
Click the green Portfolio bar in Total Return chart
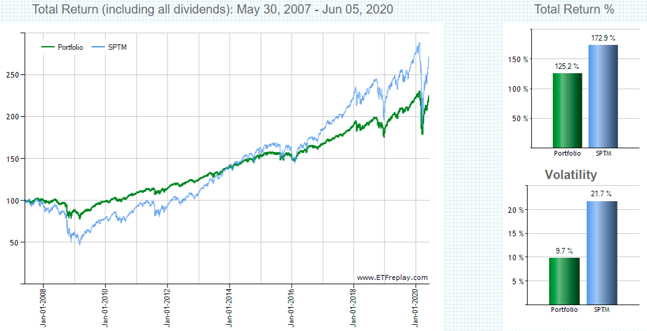pyautogui.click(x=568, y=110)
